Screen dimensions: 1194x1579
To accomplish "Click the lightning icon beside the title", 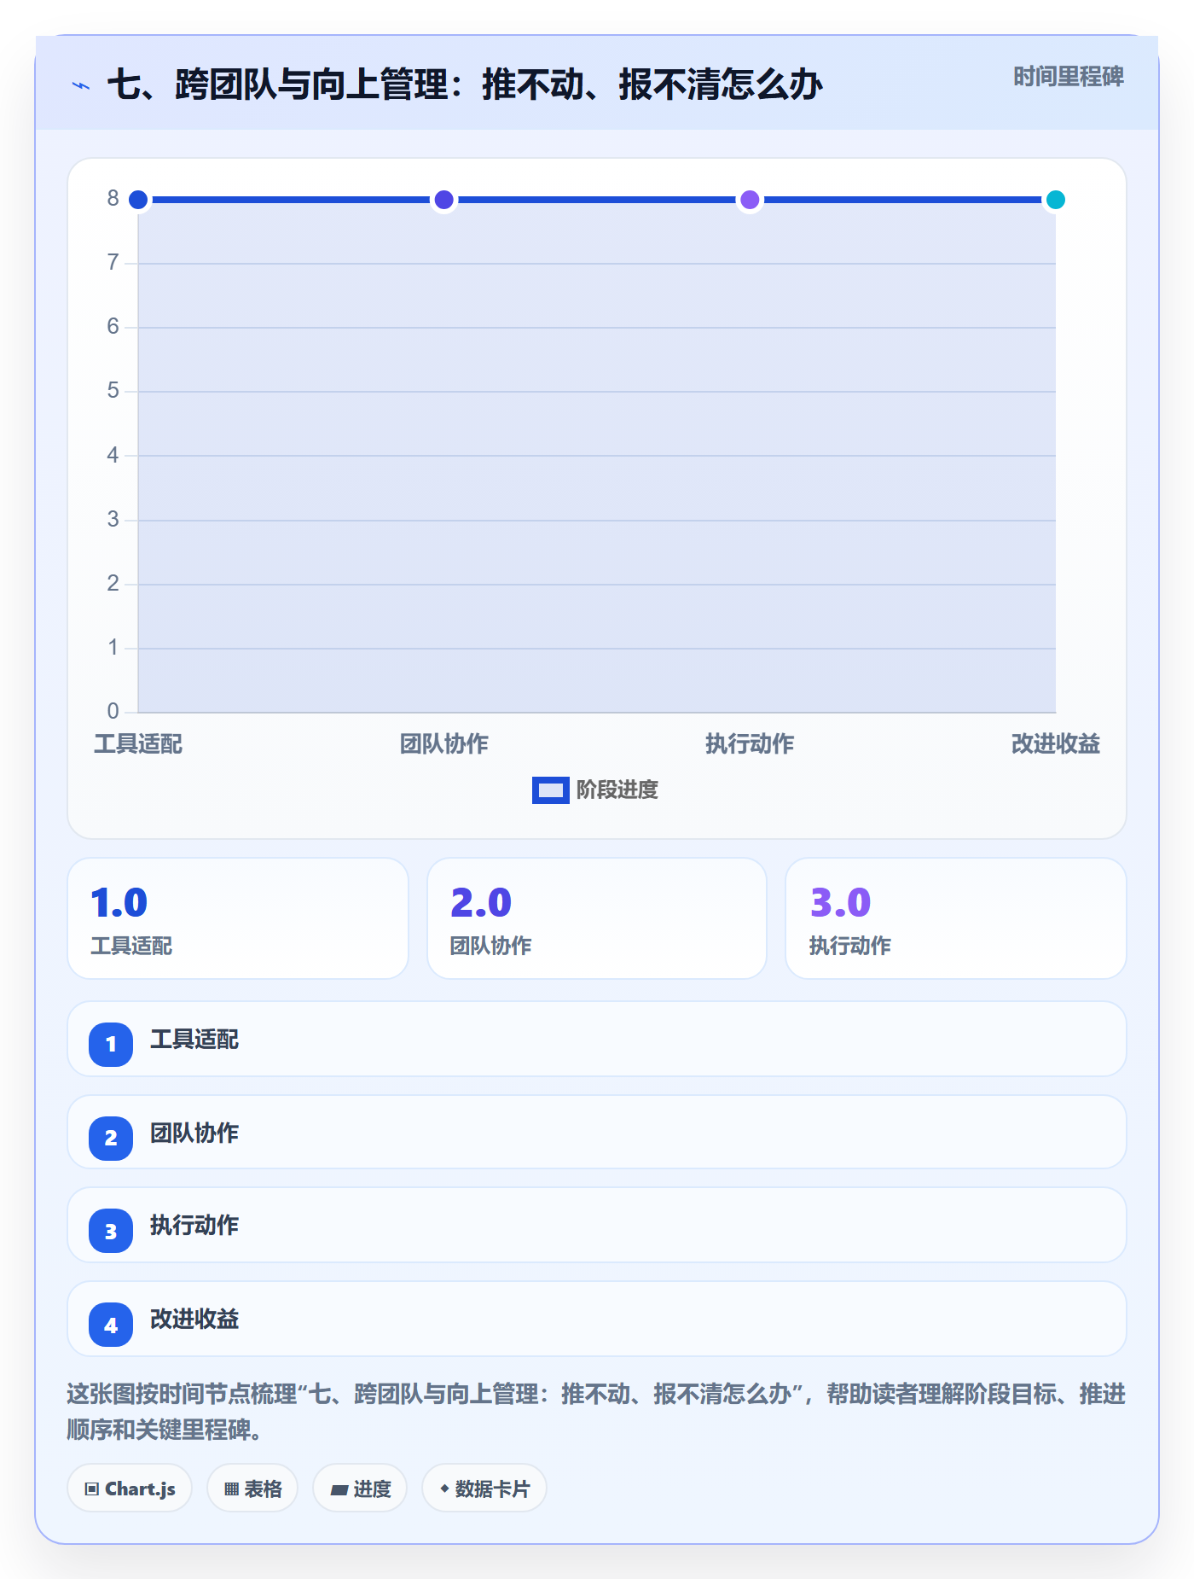I will (81, 85).
